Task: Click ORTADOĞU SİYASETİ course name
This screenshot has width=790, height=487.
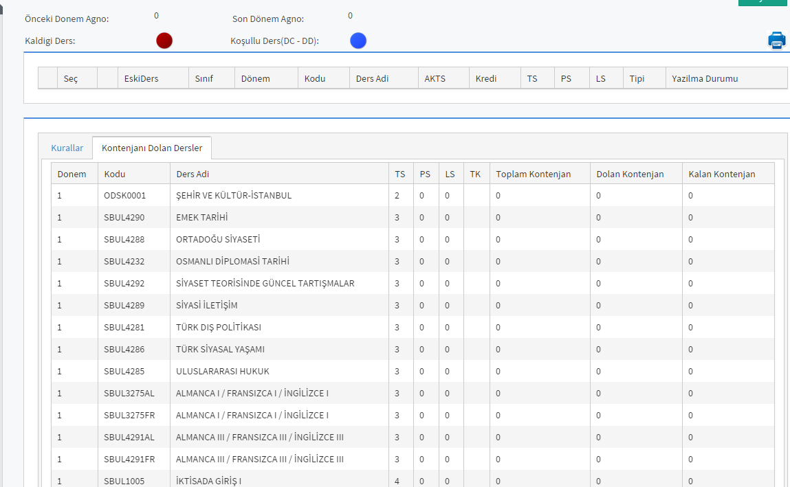Action: pyautogui.click(x=218, y=240)
